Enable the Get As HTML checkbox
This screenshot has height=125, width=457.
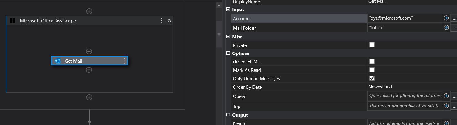(x=372, y=61)
